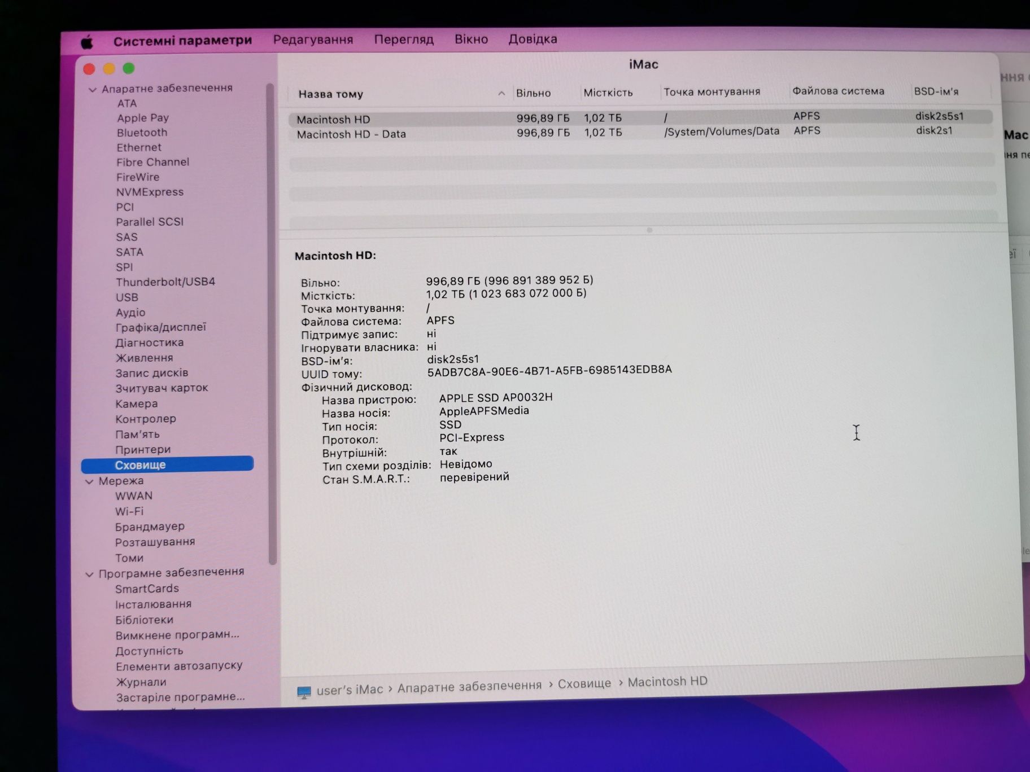Select Діагностика in sidebar
The width and height of the screenshot is (1030, 772).
(149, 343)
